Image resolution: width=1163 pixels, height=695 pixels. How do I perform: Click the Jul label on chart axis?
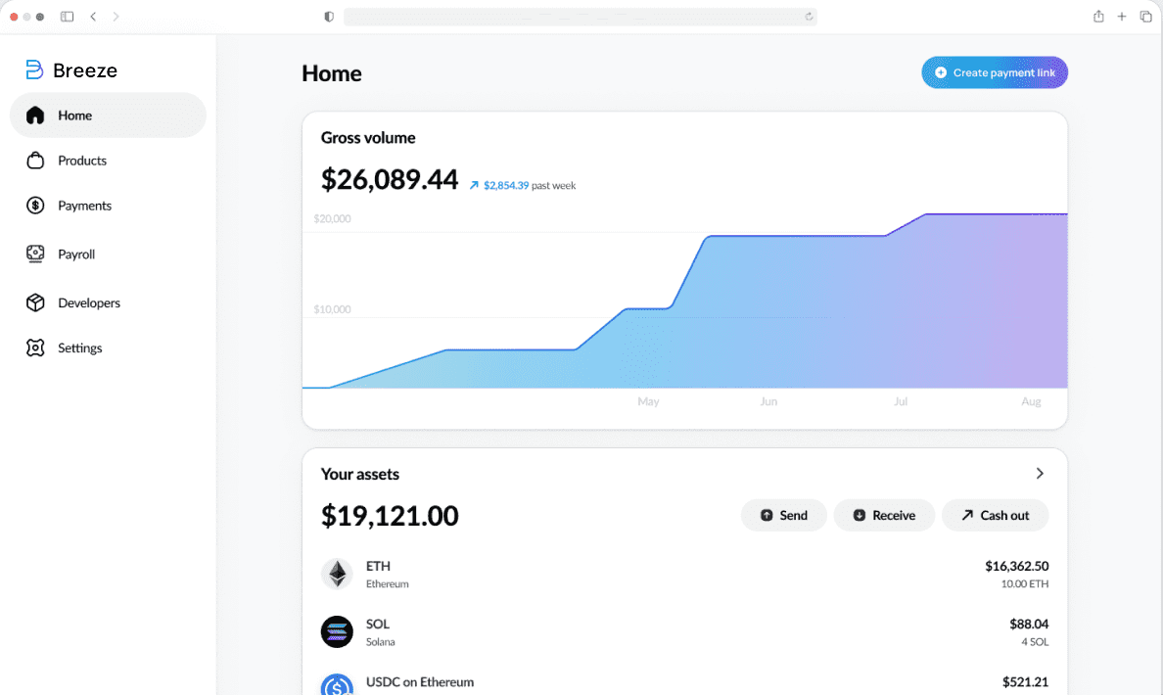[x=901, y=401]
